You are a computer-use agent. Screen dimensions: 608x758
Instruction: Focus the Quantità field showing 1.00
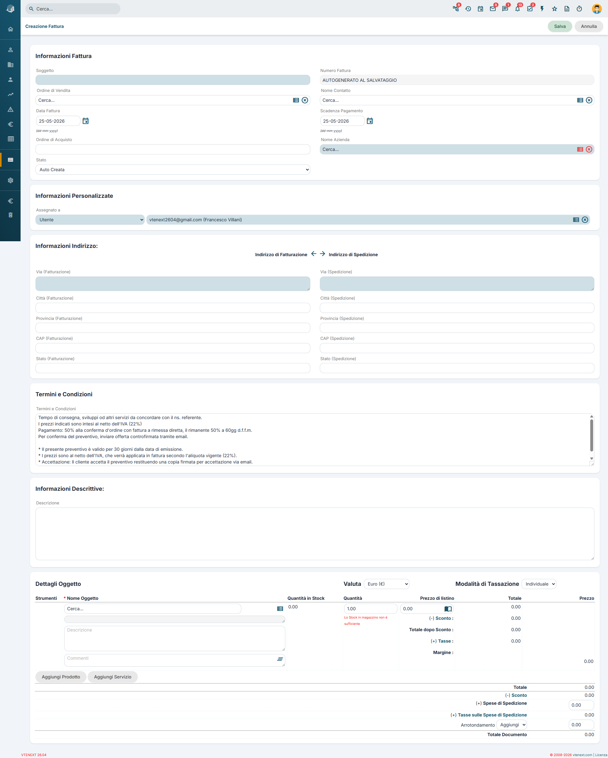coord(370,609)
